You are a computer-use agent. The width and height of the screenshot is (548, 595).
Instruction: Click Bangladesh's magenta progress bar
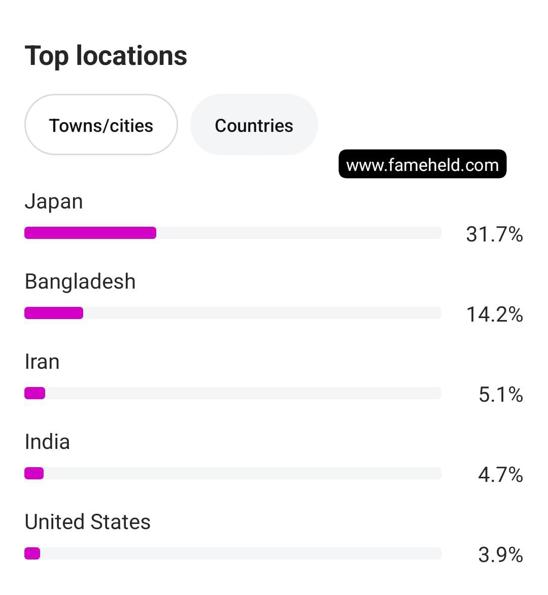pyautogui.click(x=54, y=313)
